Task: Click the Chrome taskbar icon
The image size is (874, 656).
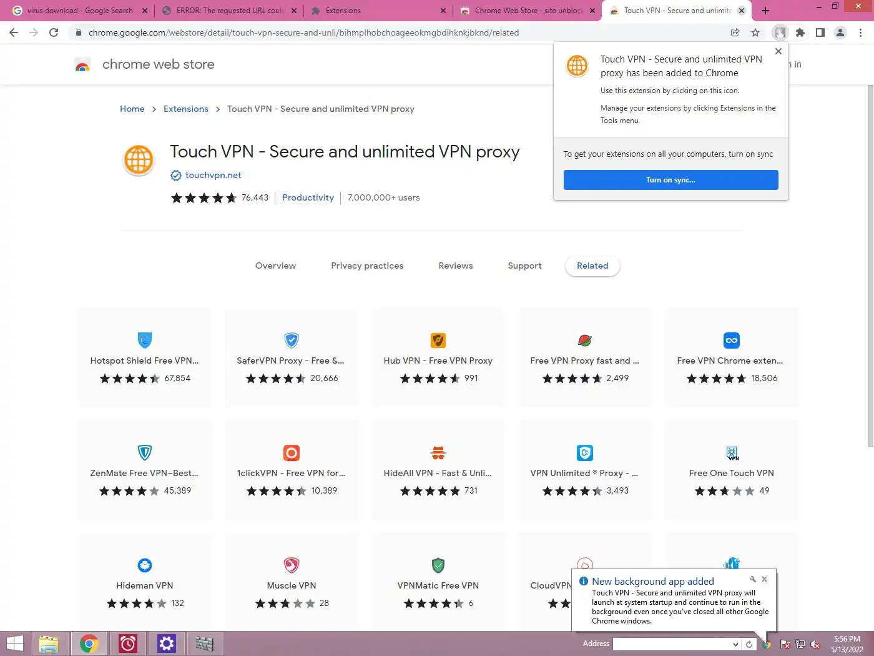Action: click(89, 644)
